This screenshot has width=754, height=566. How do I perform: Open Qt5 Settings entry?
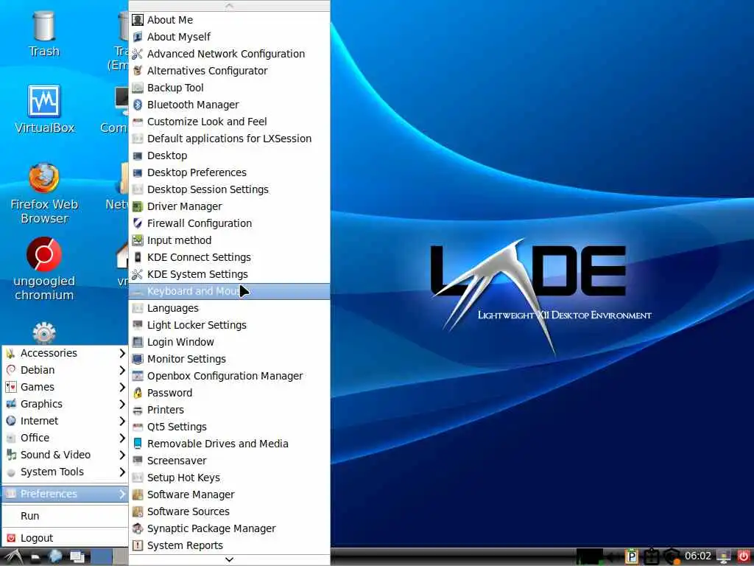point(230,427)
